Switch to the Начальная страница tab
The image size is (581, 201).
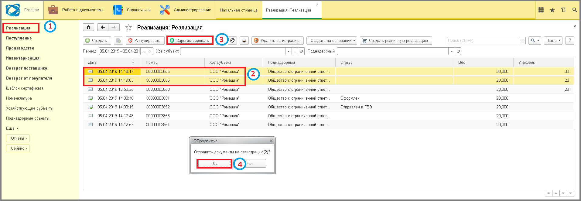(x=239, y=10)
